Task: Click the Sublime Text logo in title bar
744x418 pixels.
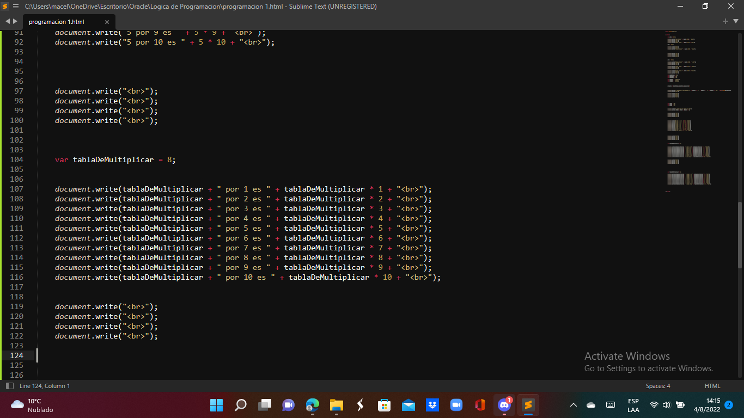Action: tap(5, 7)
